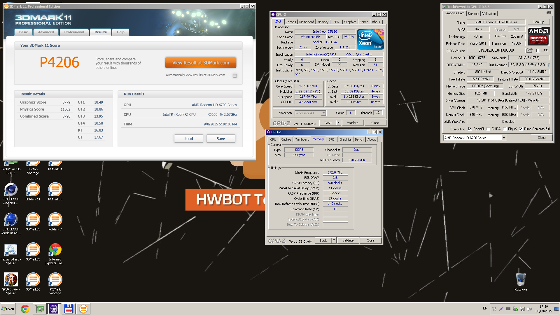Click the GPU-Z graphics card taskbar icon

tap(40, 309)
